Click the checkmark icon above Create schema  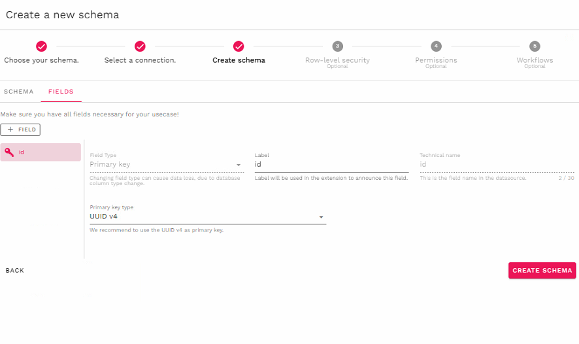[239, 46]
